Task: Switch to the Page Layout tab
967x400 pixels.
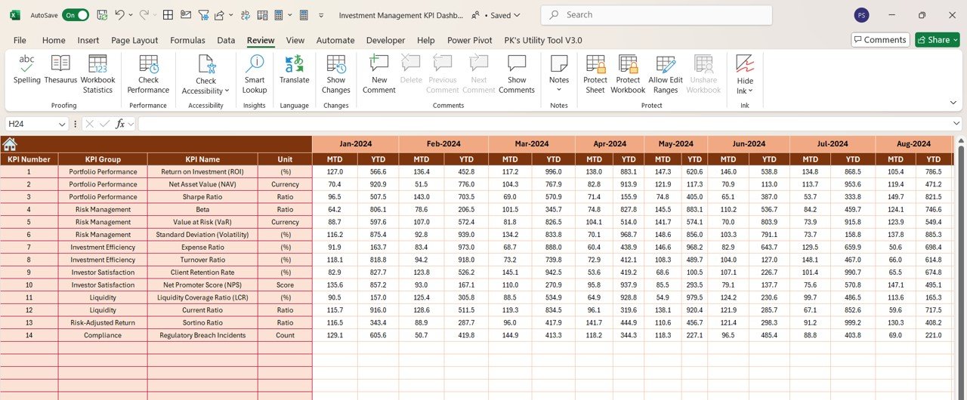Action: tap(134, 40)
